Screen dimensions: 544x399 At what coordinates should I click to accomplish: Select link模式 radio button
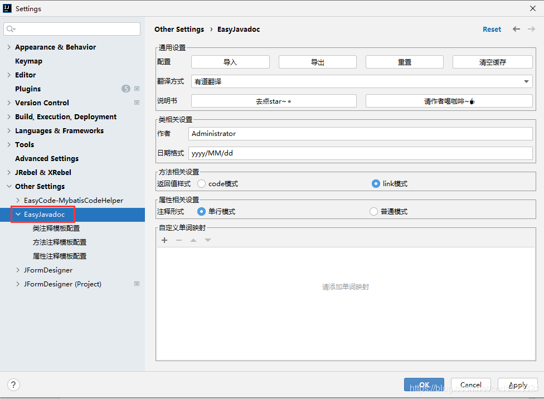tap(376, 183)
